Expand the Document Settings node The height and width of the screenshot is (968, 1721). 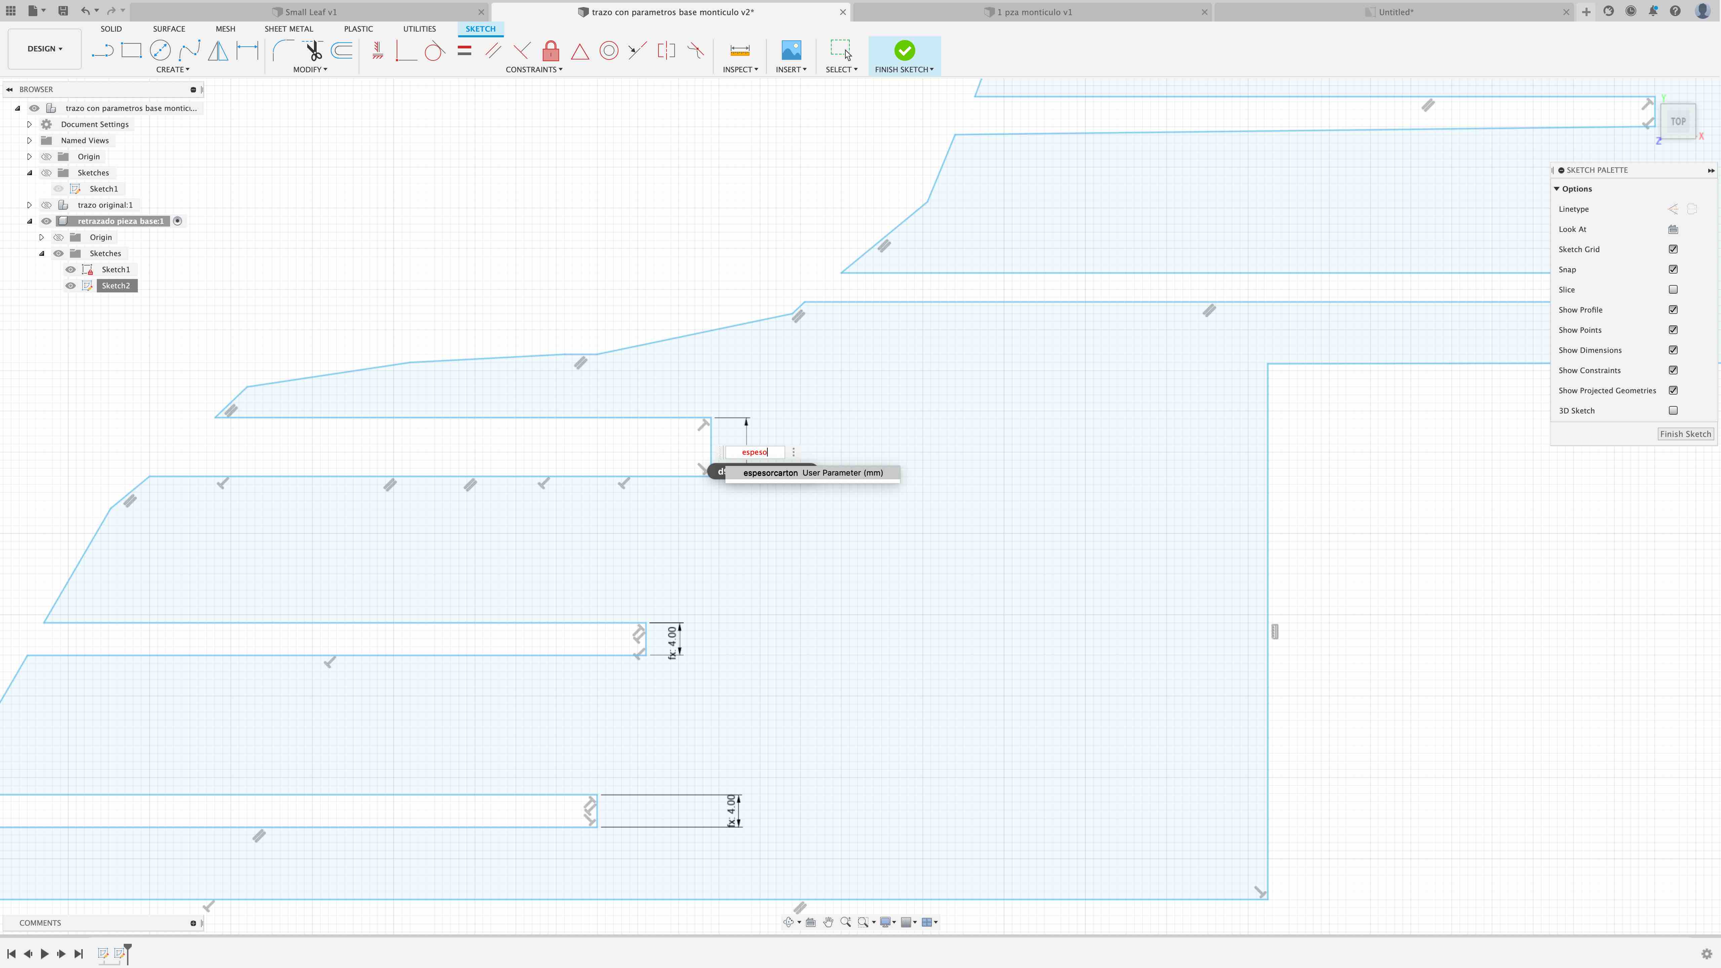point(29,124)
